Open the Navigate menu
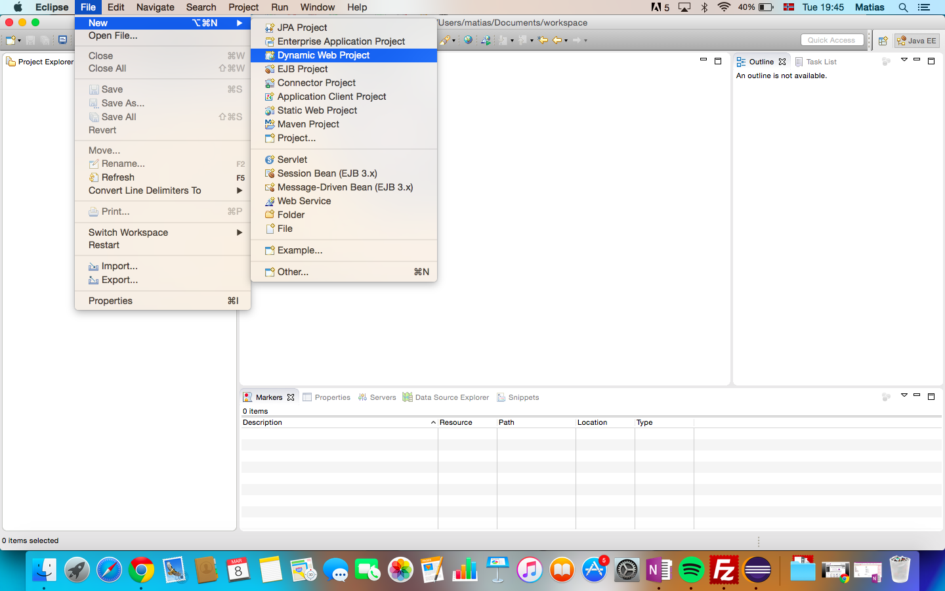The width and height of the screenshot is (945, 591). 156,7
